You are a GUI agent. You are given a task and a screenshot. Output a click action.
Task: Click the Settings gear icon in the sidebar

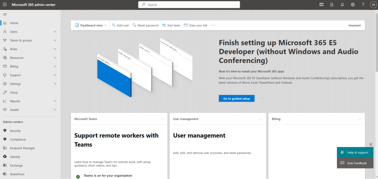[x=5, y=84]
